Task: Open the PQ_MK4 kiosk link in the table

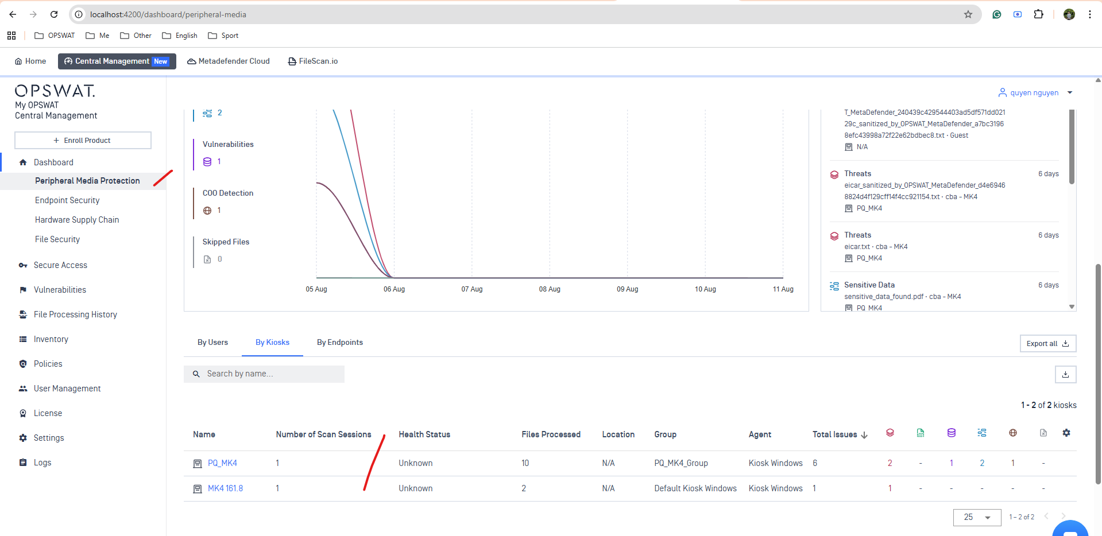Action: [222, 463]
